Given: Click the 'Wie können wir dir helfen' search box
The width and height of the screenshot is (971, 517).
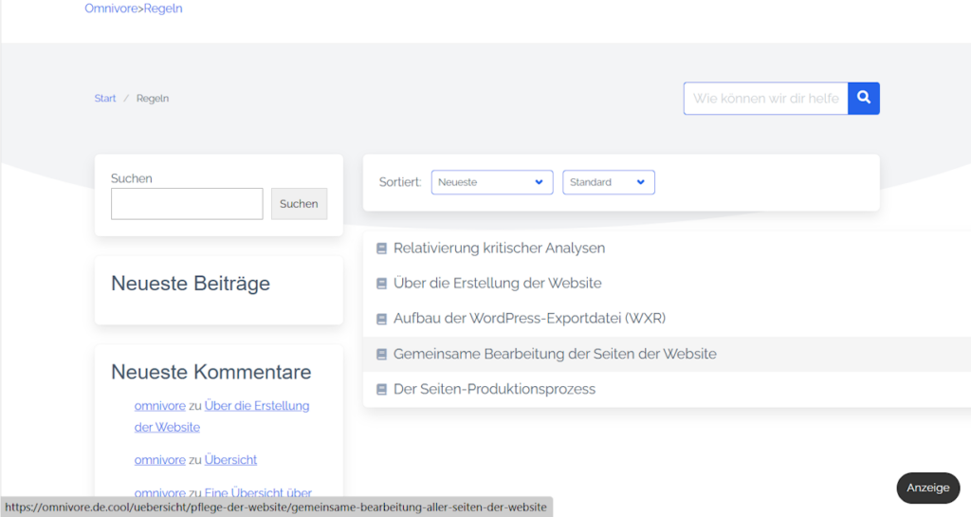Looking at the screenshot, I should tap(765, 99).
